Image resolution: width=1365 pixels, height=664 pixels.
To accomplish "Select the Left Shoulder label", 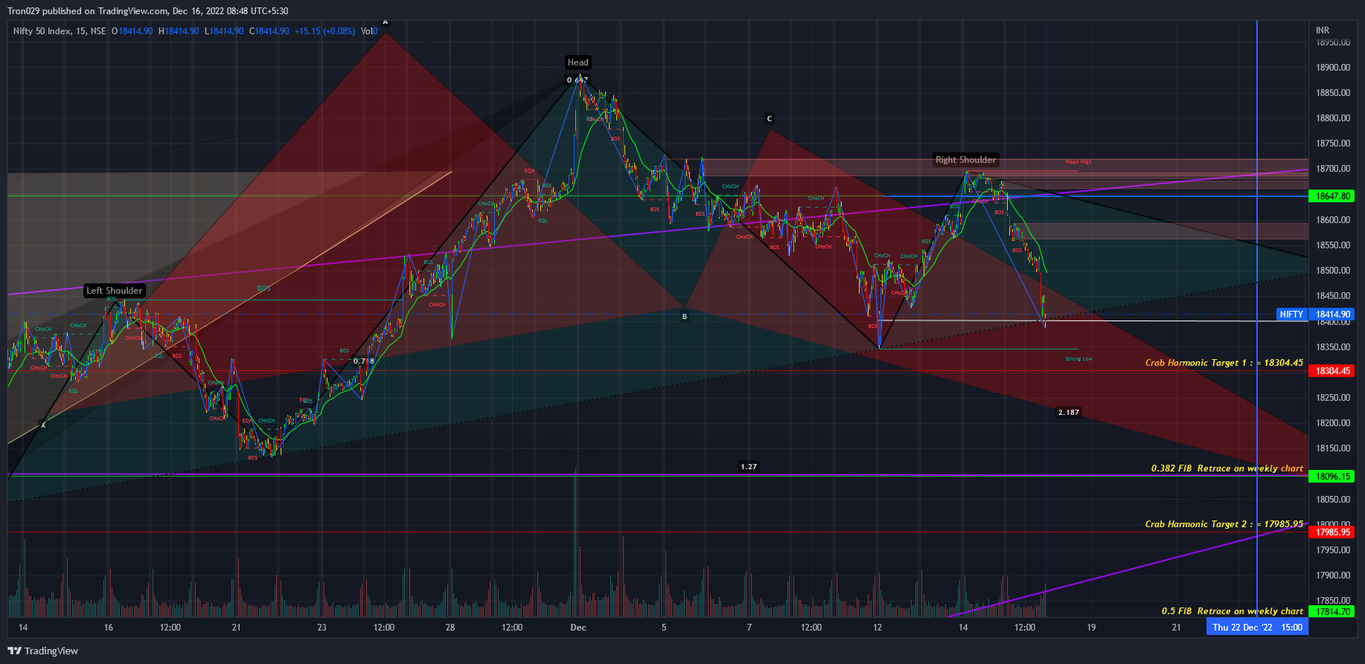I will (x=114, y=291).
